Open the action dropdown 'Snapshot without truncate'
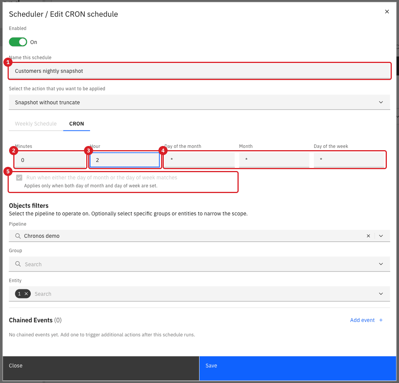Screen dimensions: 399x383 pos(199,102)
